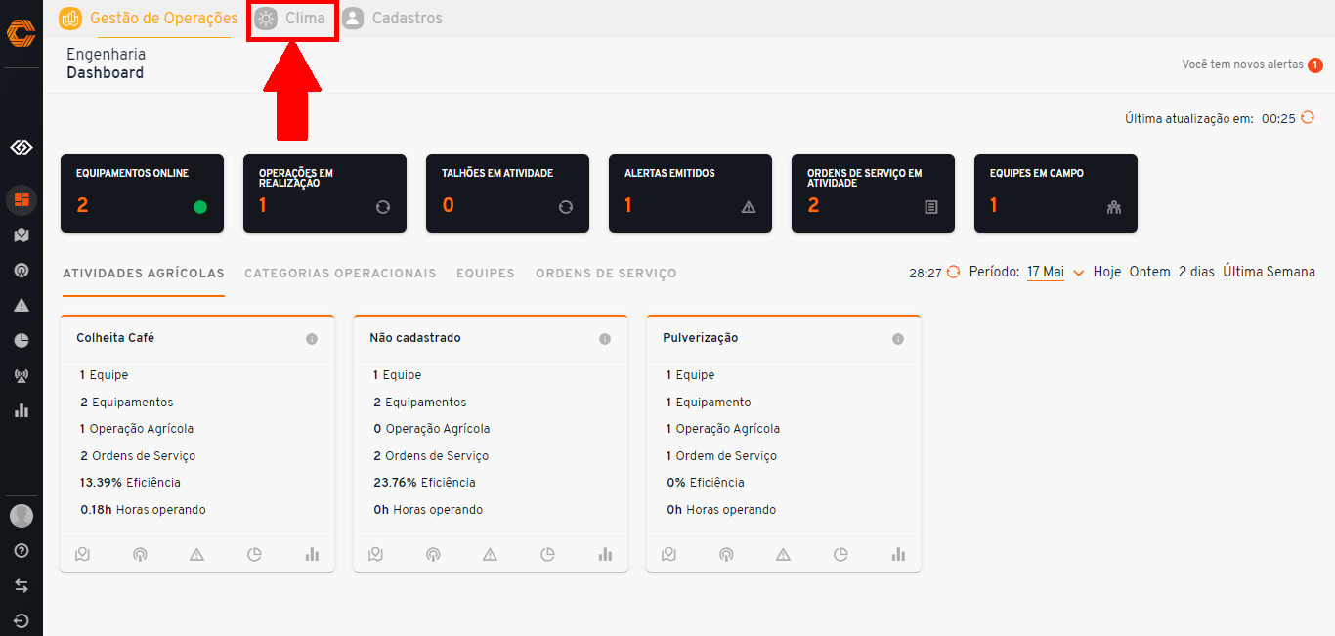The image size is (1335, 636).
Task: Open info icon on Colheita Café card
Action: [x=312, y=339]
